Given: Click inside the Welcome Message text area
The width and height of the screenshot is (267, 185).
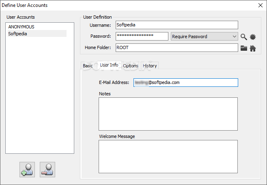Looking at the screenshot, I should click(168, 157).
